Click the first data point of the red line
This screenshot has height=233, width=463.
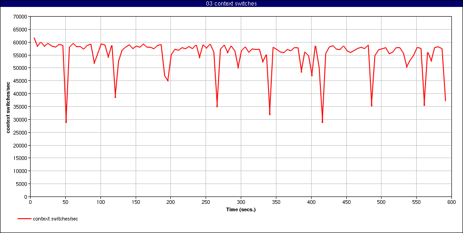pos(34,38)
